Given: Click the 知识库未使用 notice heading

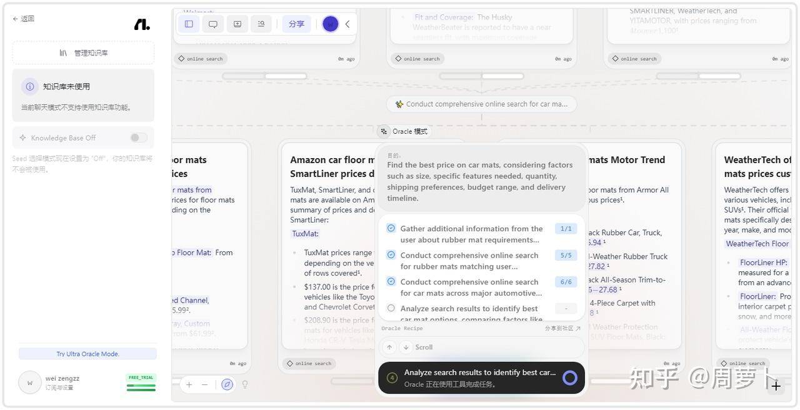Looking at the screenshot, I should (x=66, y=86).
